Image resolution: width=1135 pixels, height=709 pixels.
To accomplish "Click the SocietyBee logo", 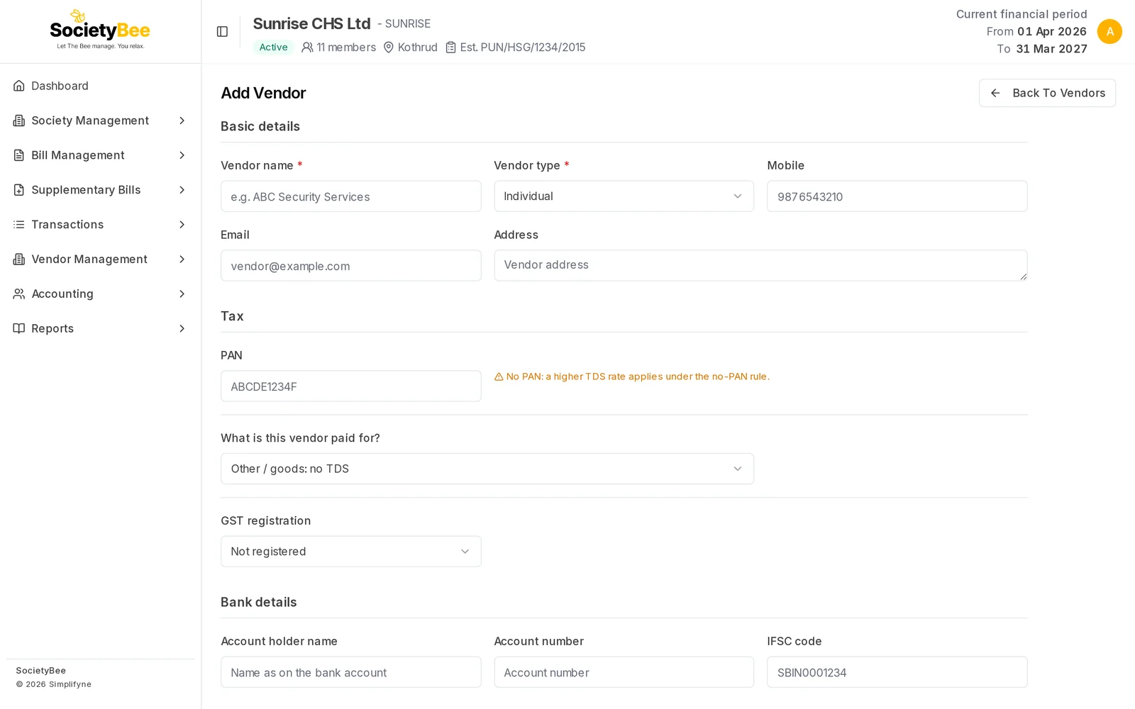I will (x=100, y=30).
